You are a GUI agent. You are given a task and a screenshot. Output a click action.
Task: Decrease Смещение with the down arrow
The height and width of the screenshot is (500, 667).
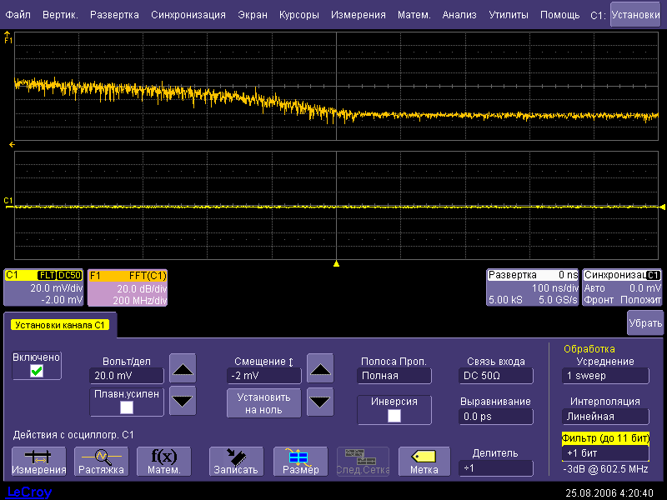pos(320,402)
